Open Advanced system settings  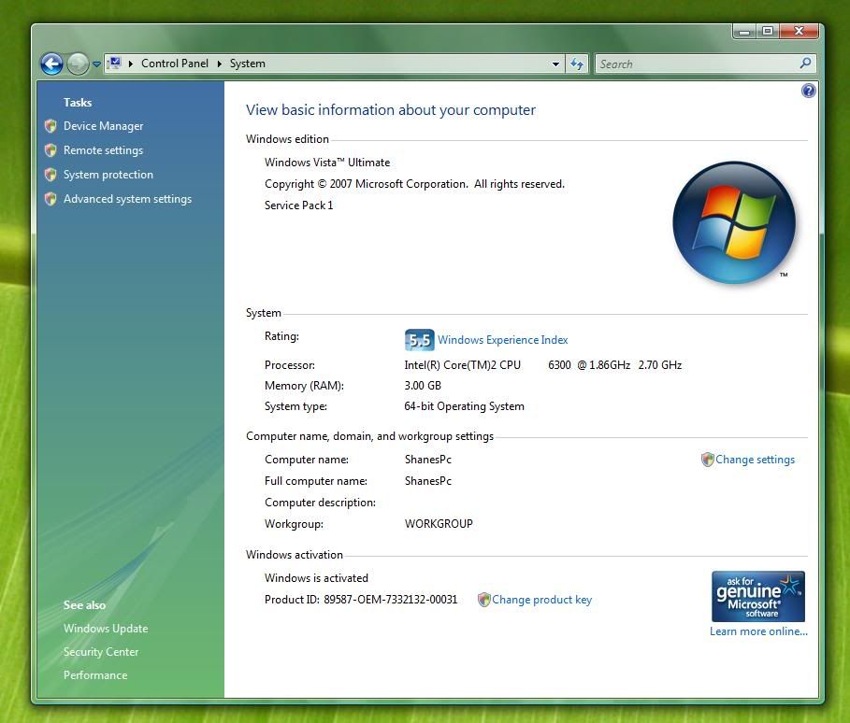[127, 199]
